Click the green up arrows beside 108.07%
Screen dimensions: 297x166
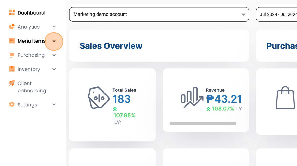click(208, 109)
